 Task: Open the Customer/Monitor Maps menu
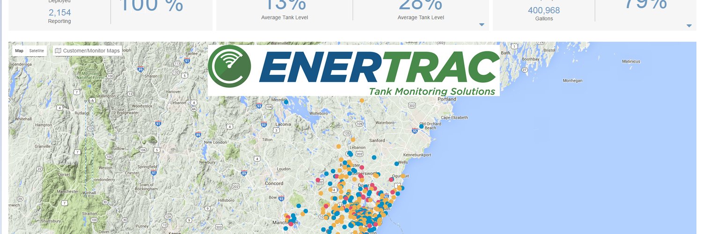click(87, 51)
